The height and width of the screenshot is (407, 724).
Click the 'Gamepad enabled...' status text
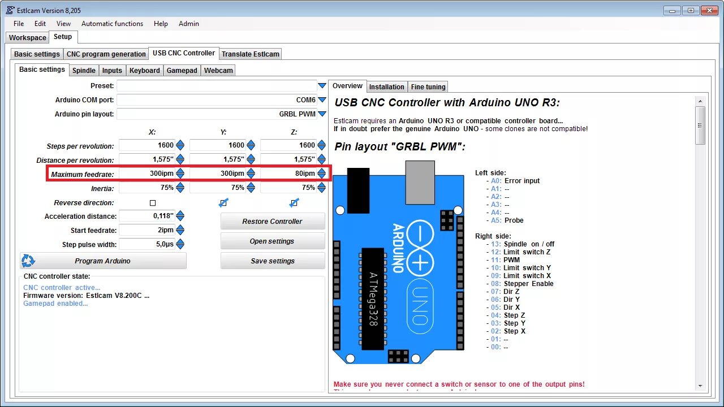click(55, 304)
